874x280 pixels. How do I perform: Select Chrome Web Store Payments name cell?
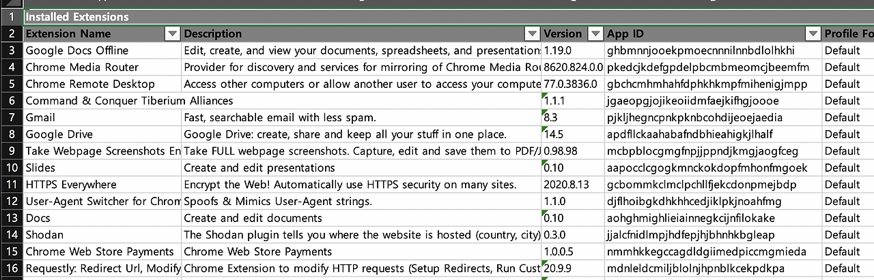102,251
